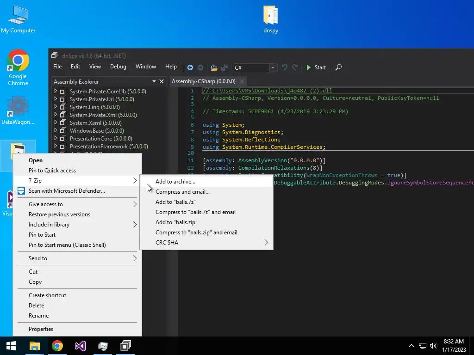Screen dimensions: 474x355
Task: Expand Include in library submenu
Action: click(77, 225)
